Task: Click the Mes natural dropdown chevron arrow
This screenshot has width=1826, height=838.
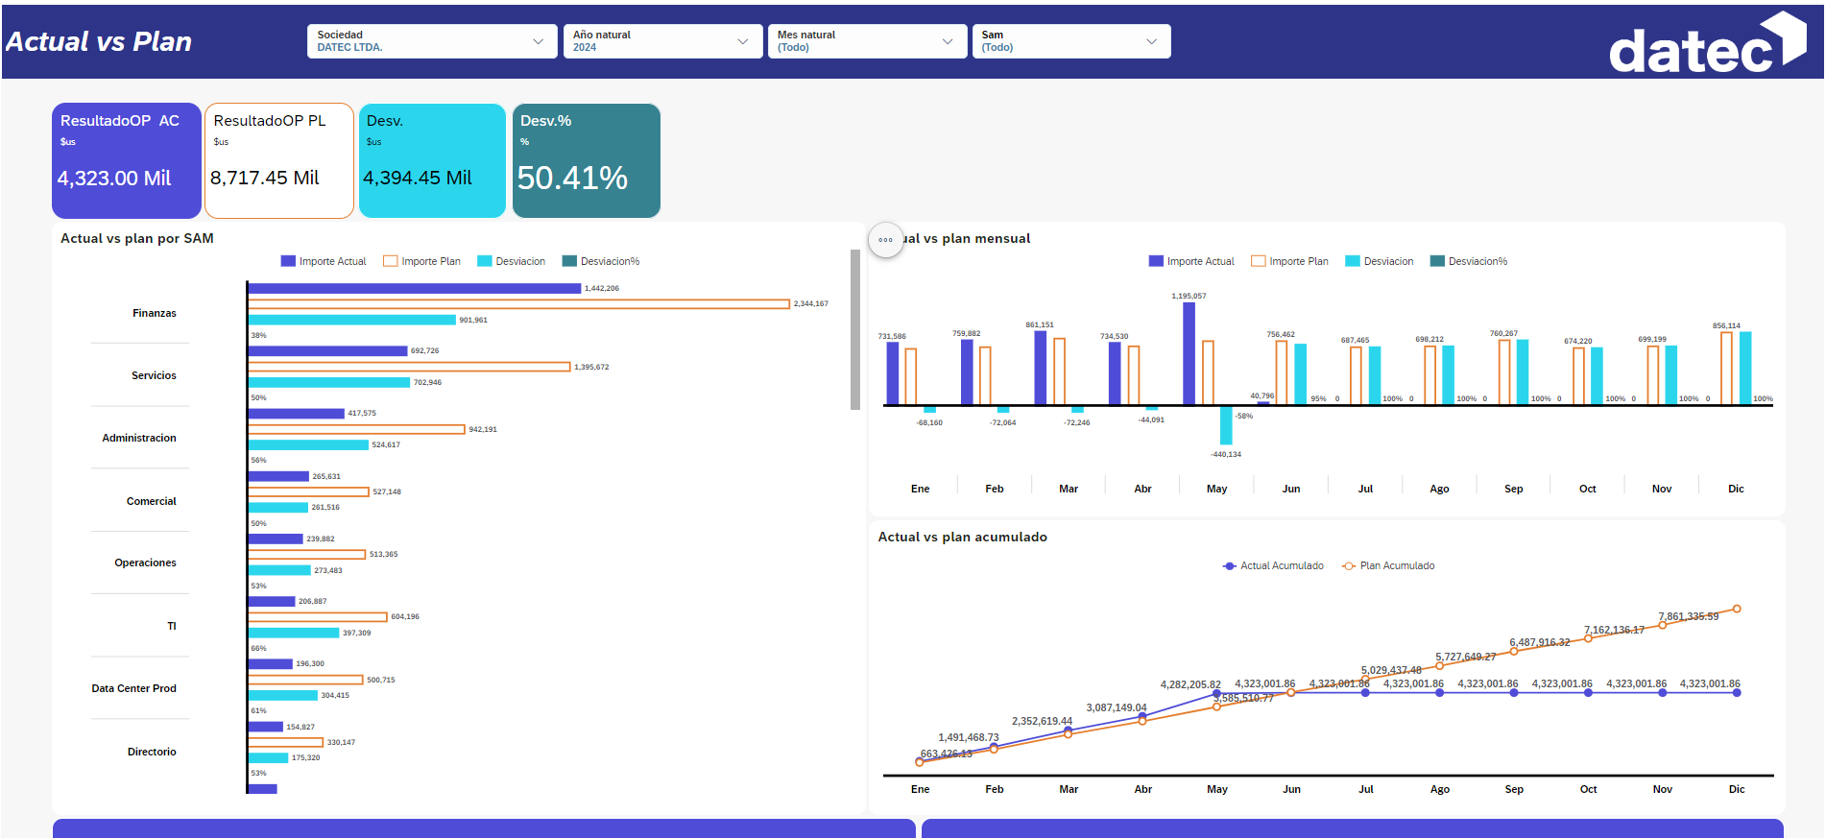Action: tap(947, 41)
